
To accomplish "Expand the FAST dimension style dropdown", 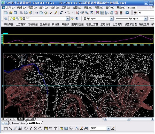I will 108,128.
